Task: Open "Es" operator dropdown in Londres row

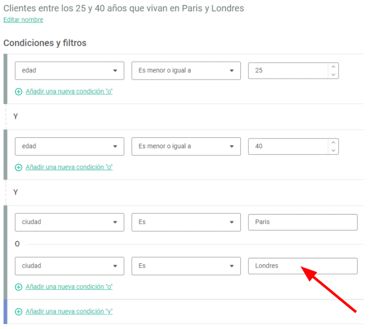Action: (x=186, y=266)
